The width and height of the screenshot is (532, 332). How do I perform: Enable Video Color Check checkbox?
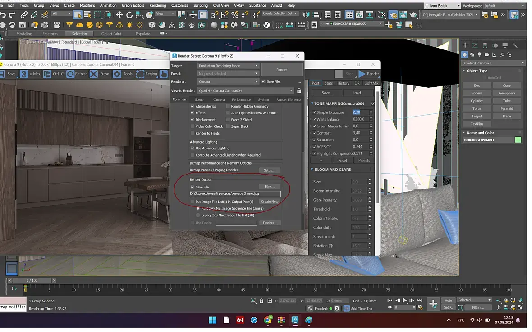pos(193,126)
